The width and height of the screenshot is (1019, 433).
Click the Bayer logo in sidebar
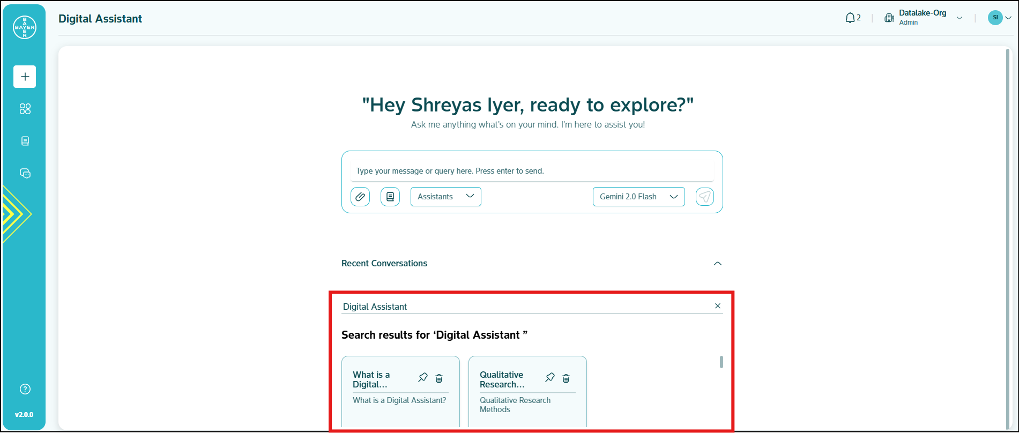[25, 27]
